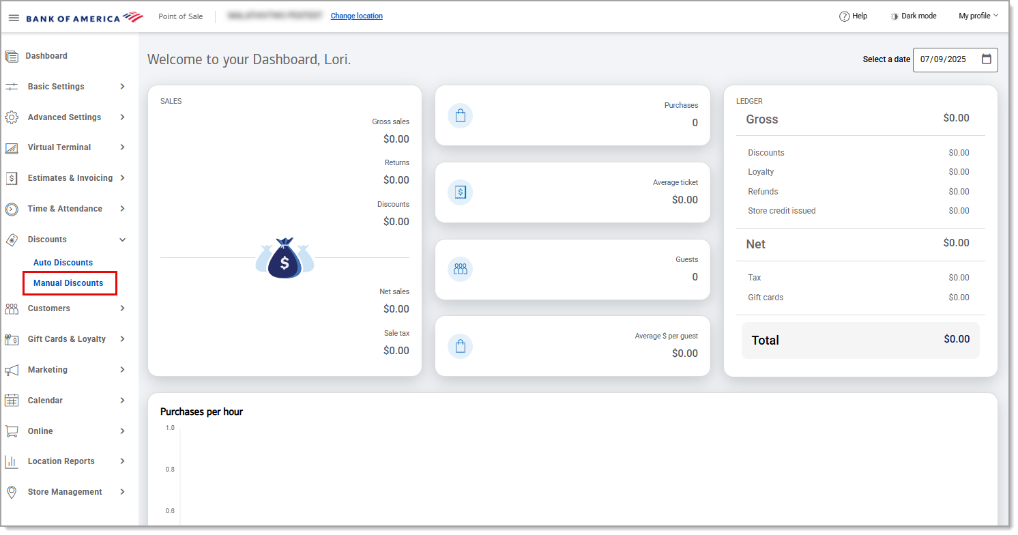Click the Loyalty ledger row
The height and width of the screenshot is (535, 1018).
click(x=859, y=172)
